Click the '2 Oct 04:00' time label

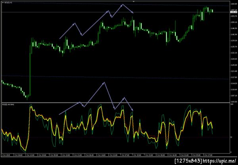pyautogui.click(x=18, y=155)
